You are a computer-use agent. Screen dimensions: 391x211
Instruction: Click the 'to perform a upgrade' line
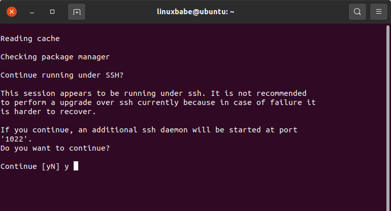click(x=158, y=102)
